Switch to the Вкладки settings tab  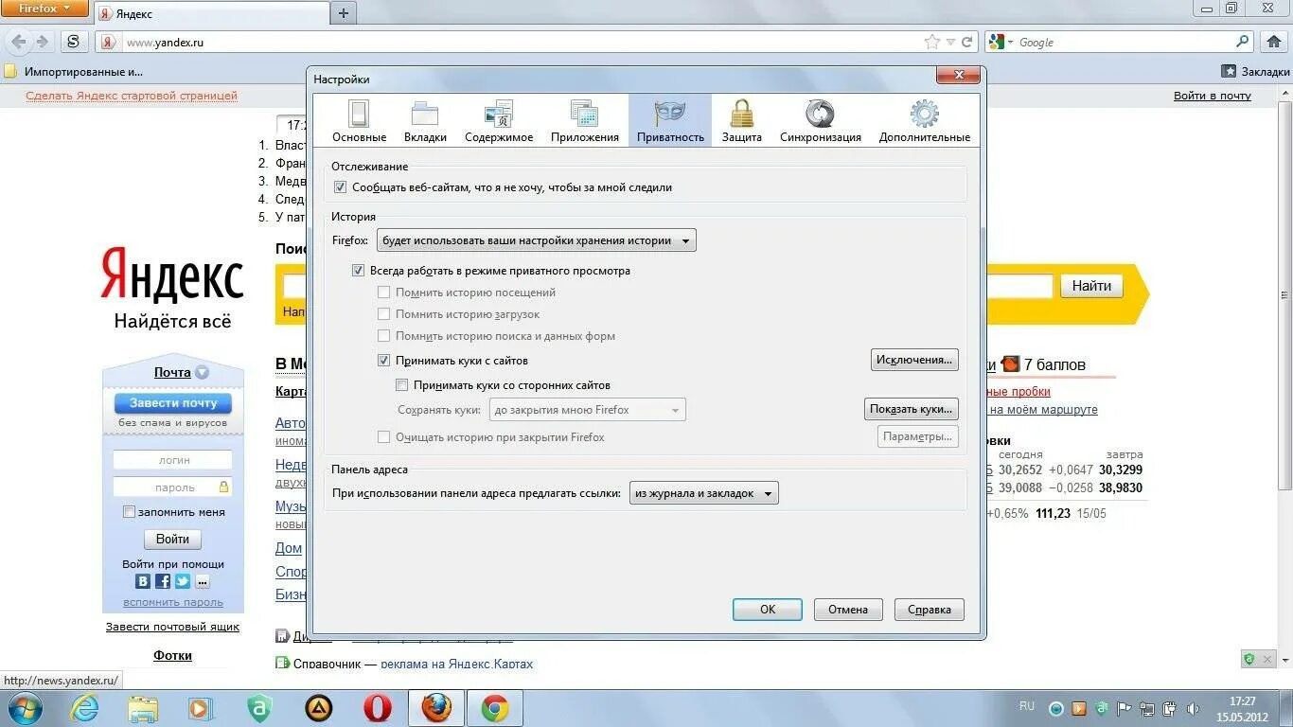[x=425, y=120]
